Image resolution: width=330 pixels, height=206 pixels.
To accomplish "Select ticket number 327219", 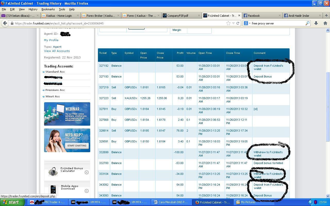I will coord(104,87).
